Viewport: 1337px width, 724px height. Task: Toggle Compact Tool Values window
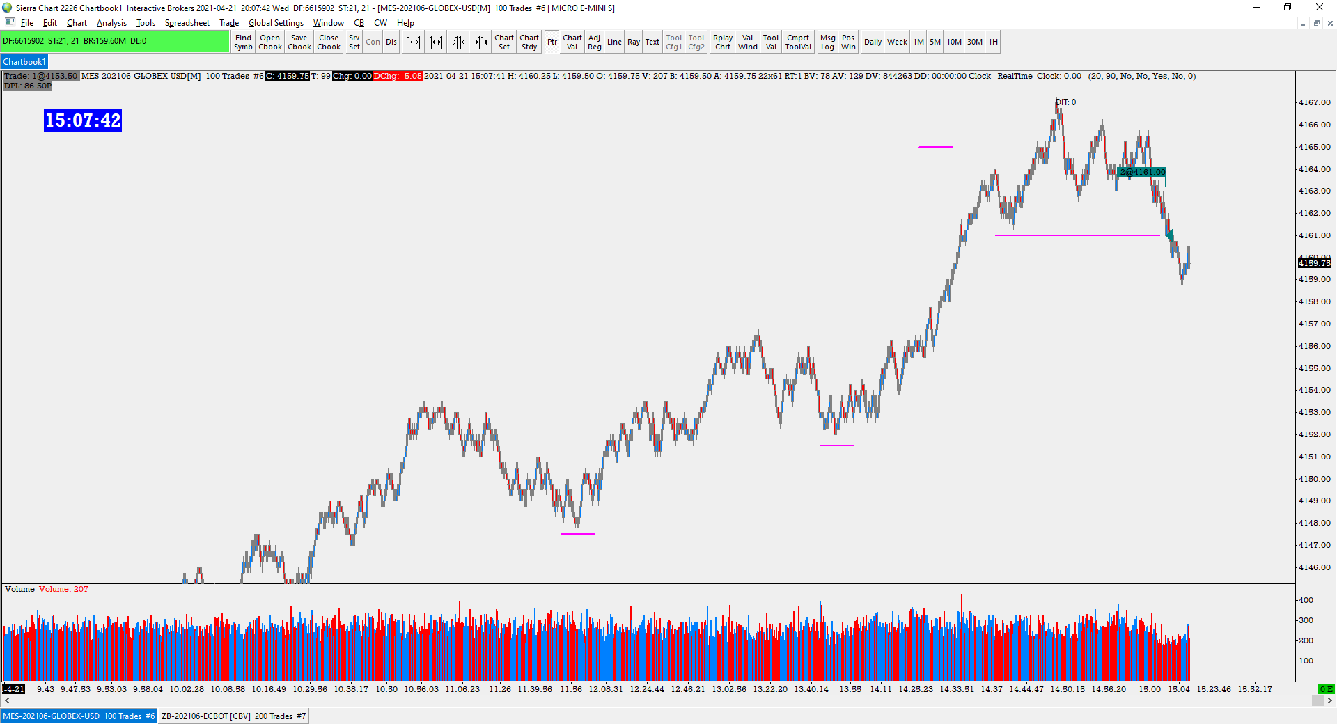click(x=798, y=42)
